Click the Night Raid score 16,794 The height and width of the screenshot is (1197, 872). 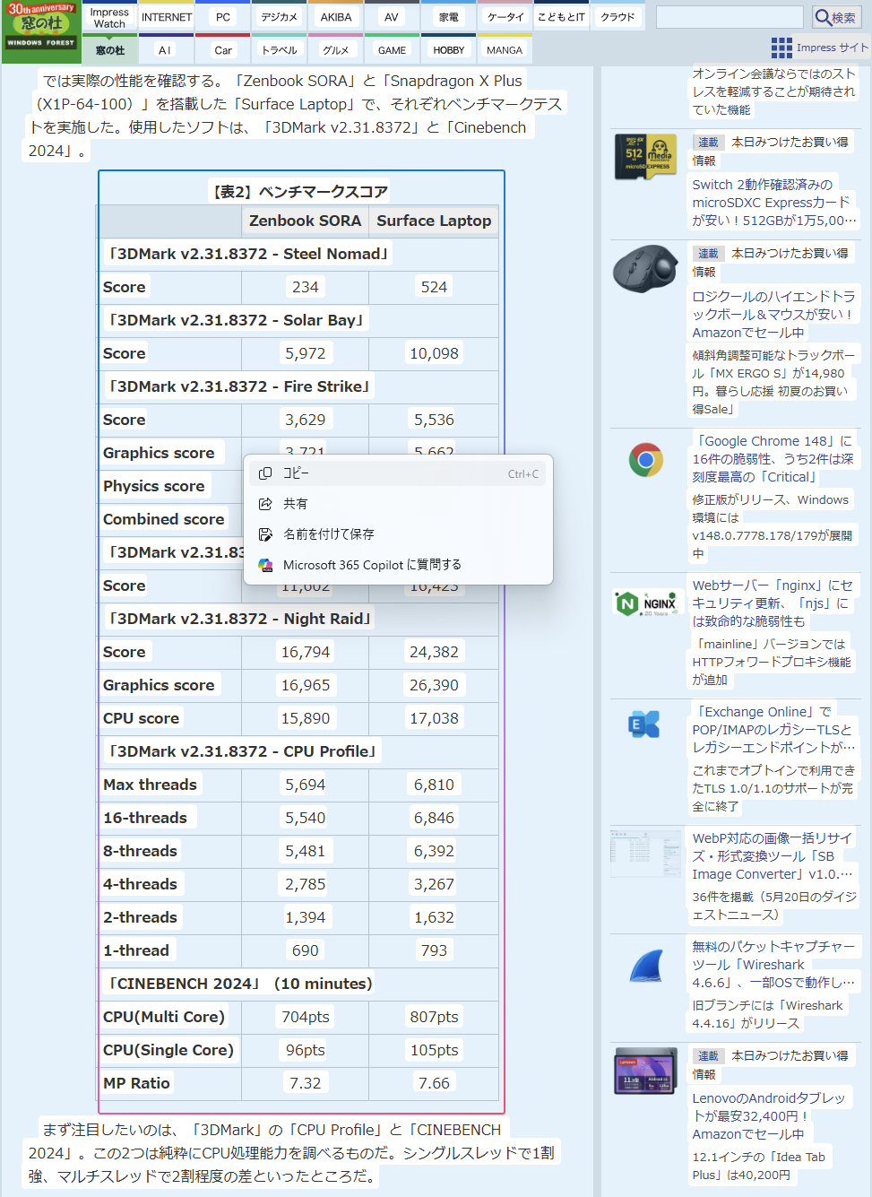click(305, 652)
